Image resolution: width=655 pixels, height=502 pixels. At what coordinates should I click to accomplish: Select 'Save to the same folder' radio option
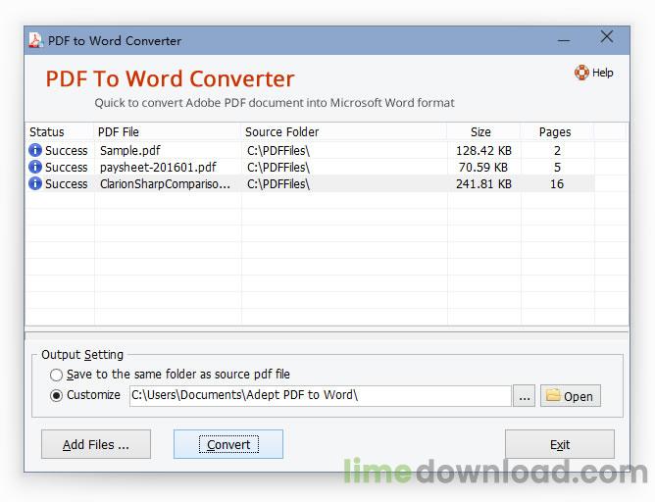click(x=57, y=375)
